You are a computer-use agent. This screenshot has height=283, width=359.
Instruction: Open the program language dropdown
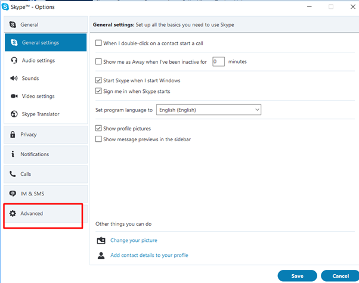click(209, 110)
